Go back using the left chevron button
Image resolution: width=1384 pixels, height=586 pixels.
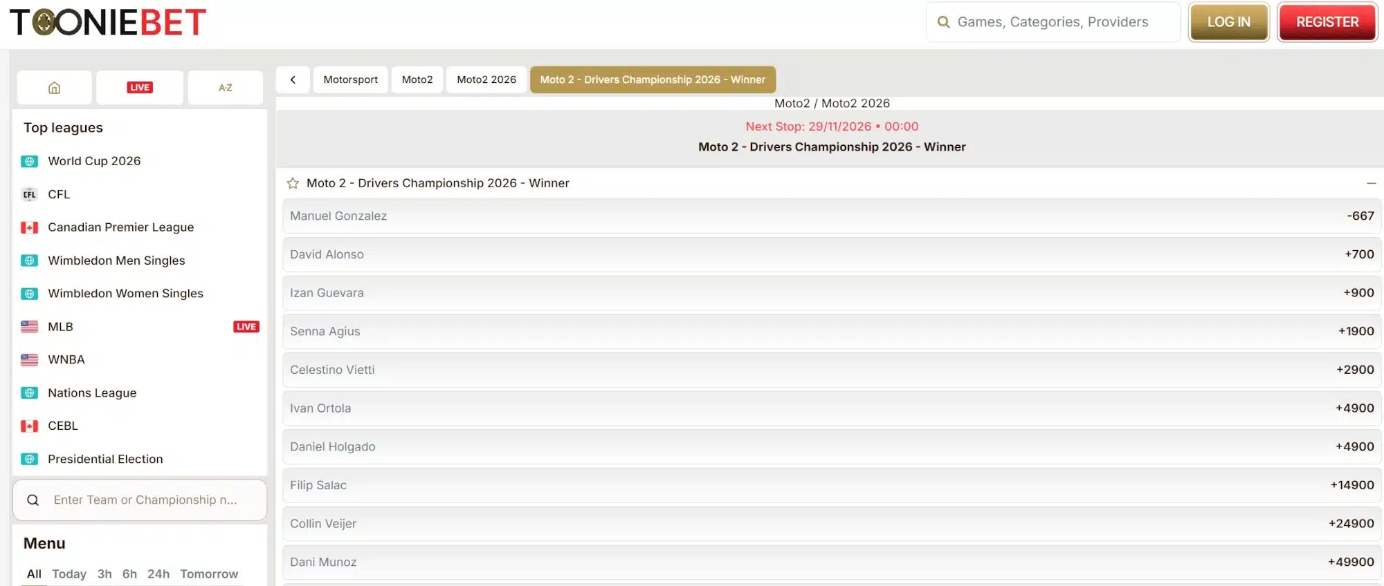coord(293,79)
